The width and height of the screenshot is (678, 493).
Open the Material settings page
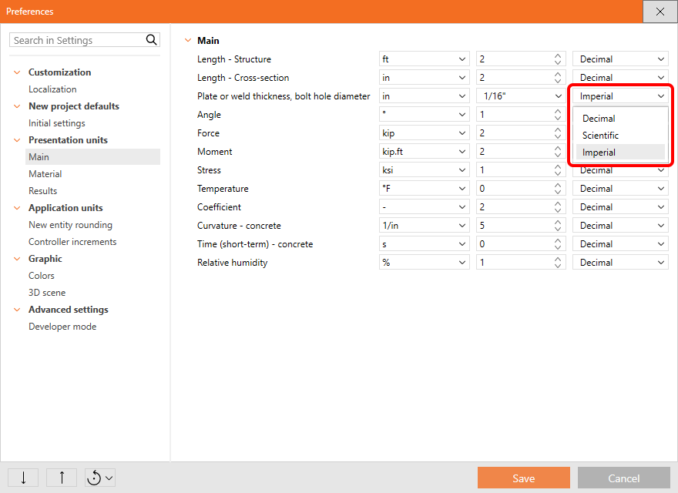(45, 174)
